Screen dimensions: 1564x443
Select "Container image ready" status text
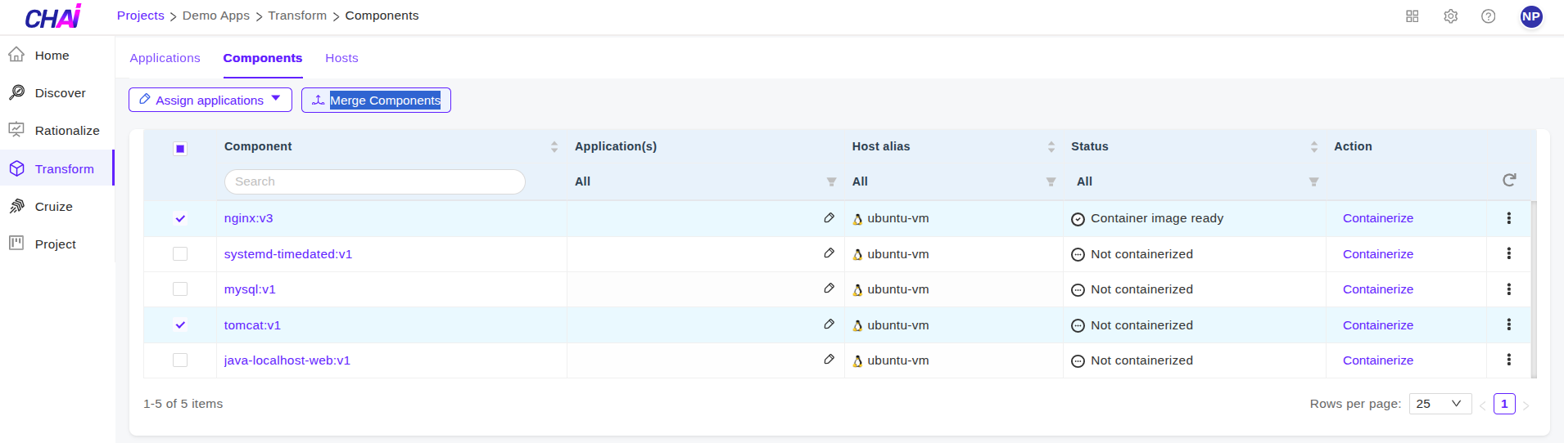click(1157, 218)
